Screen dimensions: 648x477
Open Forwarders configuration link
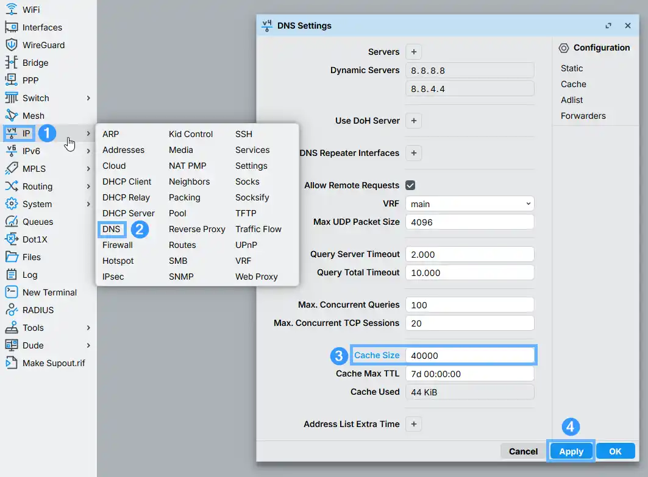583,116
